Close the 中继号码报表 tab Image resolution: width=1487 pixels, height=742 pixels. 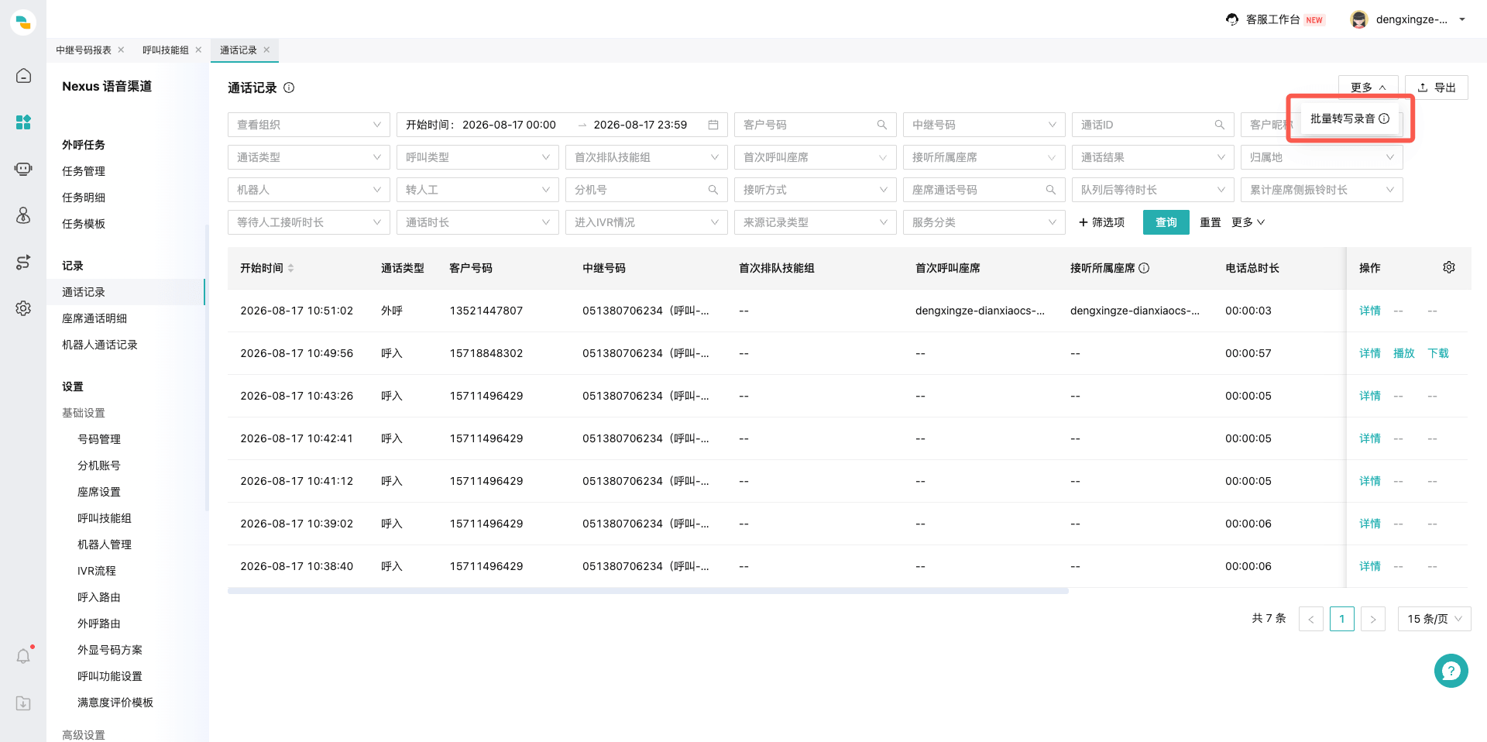[x=121, y=50]
